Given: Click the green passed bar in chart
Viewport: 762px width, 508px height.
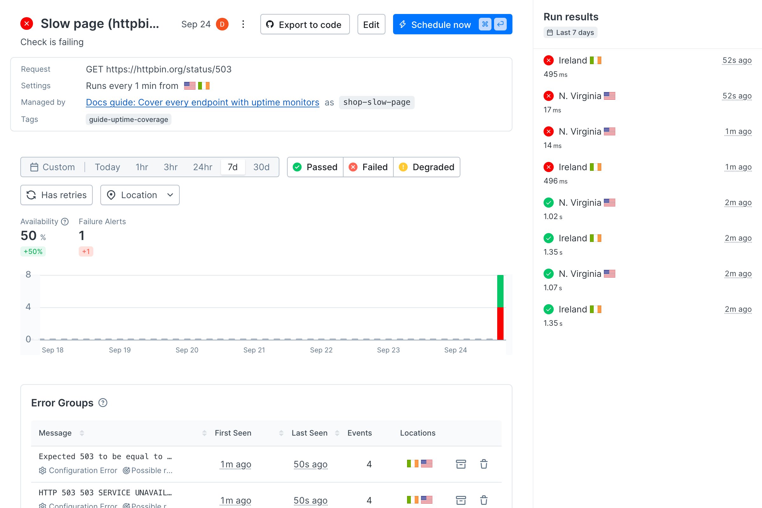Looking at the screenshot, I should click(x=500, y=291).
